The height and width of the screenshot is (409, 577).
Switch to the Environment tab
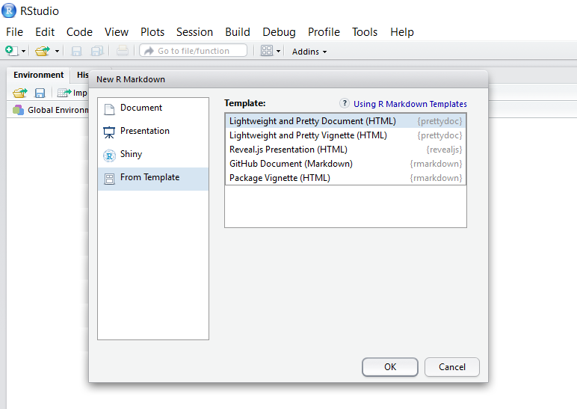coord(39,75)
